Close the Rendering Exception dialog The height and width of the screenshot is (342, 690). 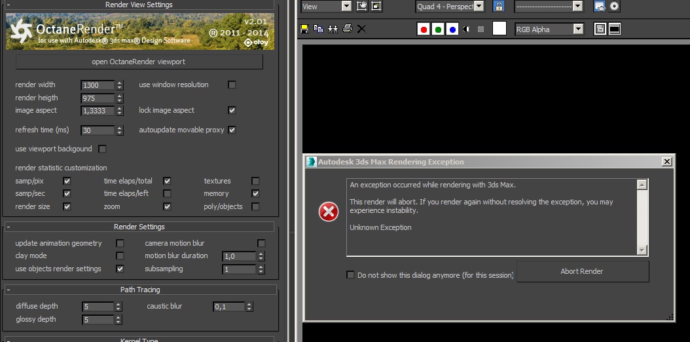point(666,162)
